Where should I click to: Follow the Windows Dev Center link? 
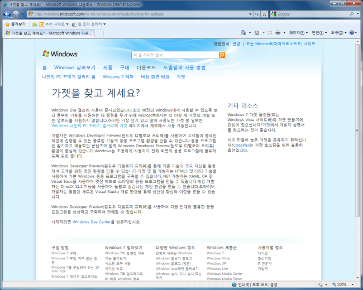(92, 222)
